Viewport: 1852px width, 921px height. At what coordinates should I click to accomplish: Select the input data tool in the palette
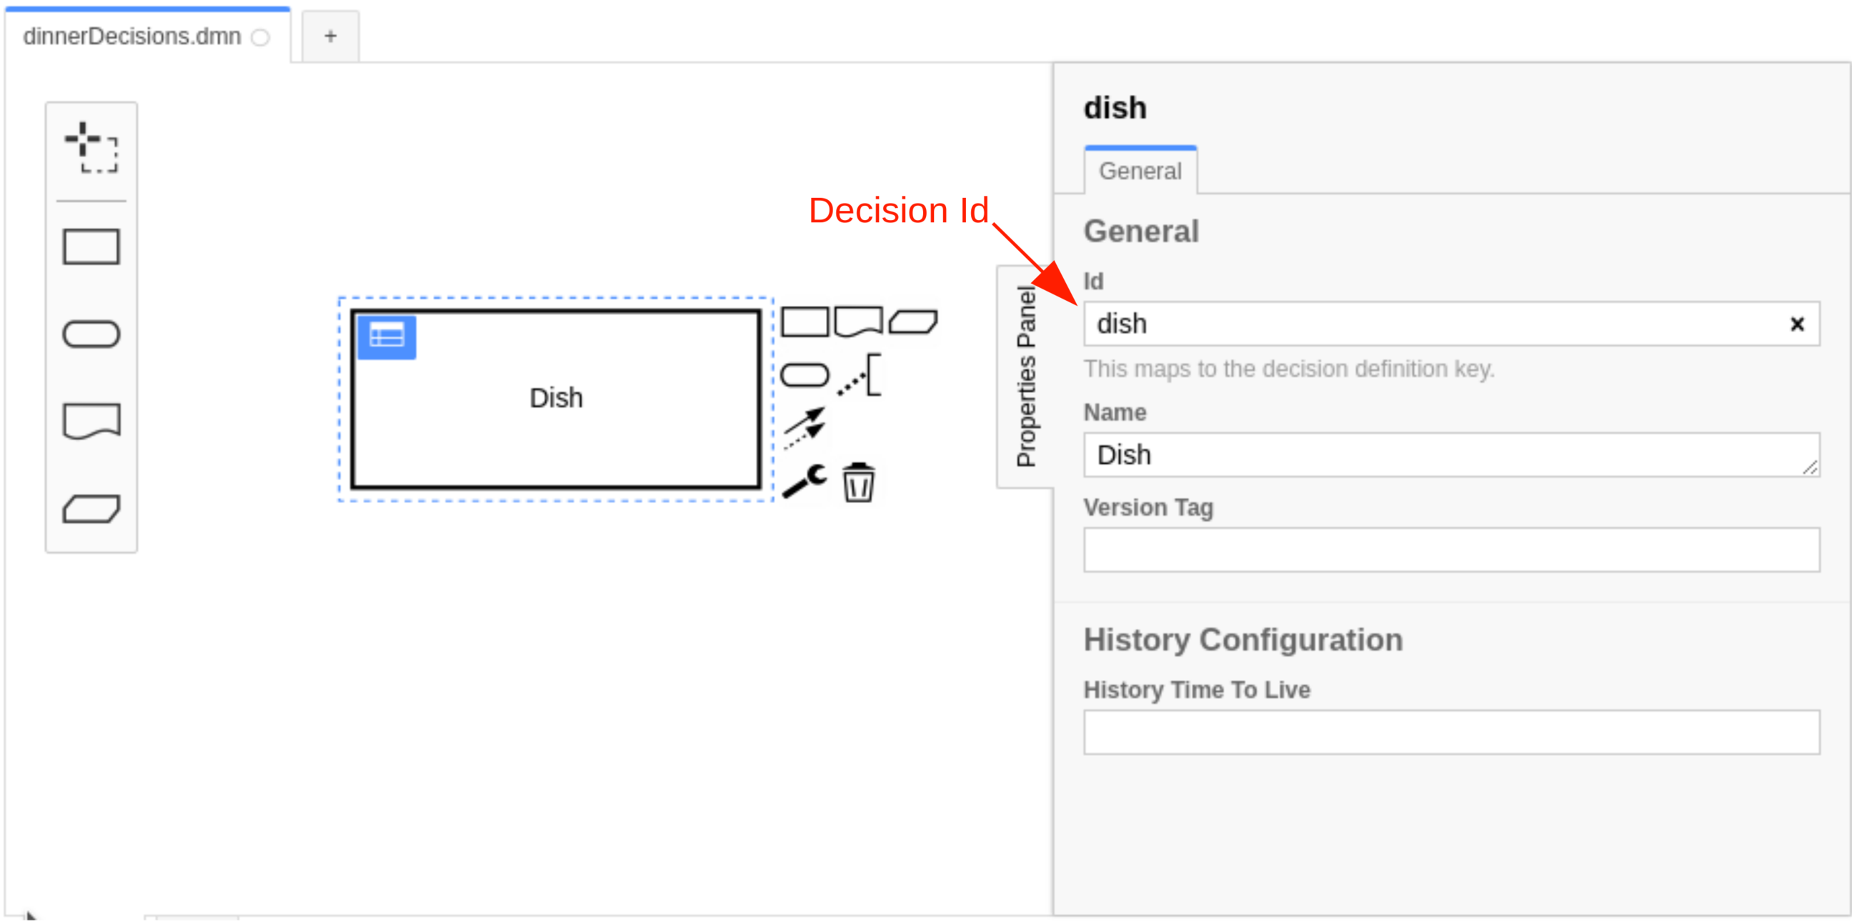tap(91, 334)
